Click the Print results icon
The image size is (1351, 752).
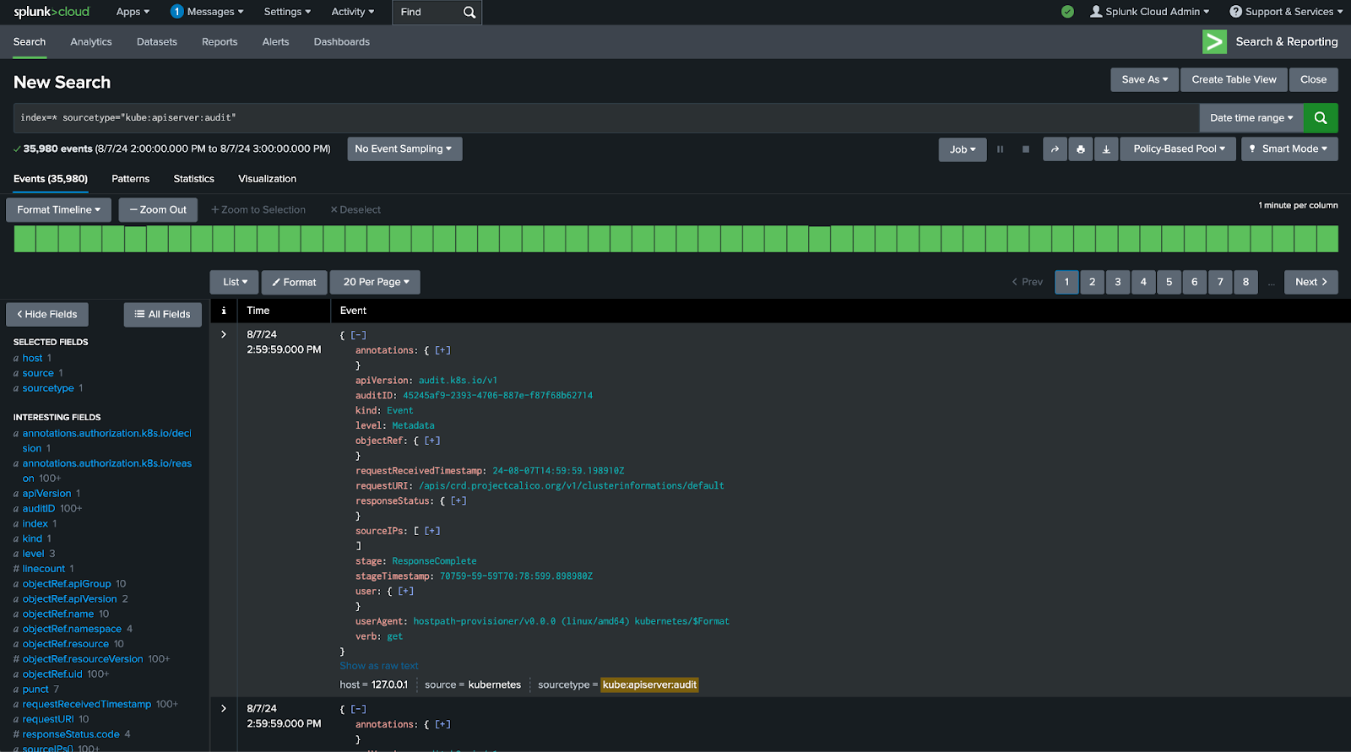pyautogui.click(x=1081, y=149)
